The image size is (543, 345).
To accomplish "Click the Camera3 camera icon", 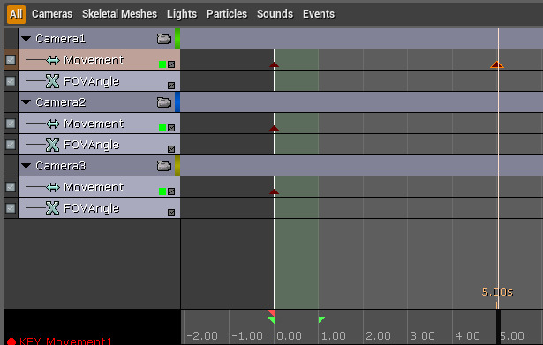I will [x=164, y=166].
